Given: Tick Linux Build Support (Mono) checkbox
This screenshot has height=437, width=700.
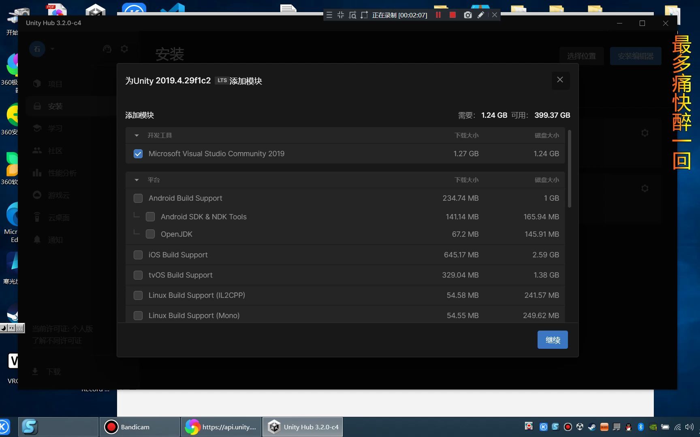Looking at the screenshot, I should click(x=138, y=316).
